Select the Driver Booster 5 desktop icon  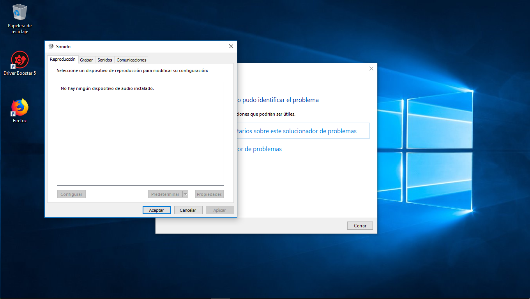20,63
